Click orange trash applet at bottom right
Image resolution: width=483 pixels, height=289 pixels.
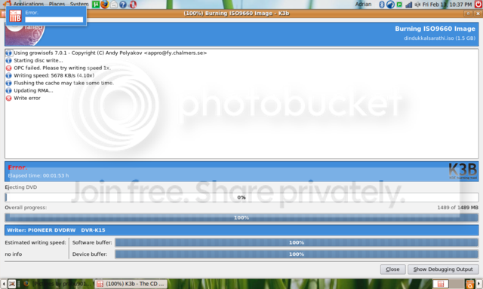point(469,284)
